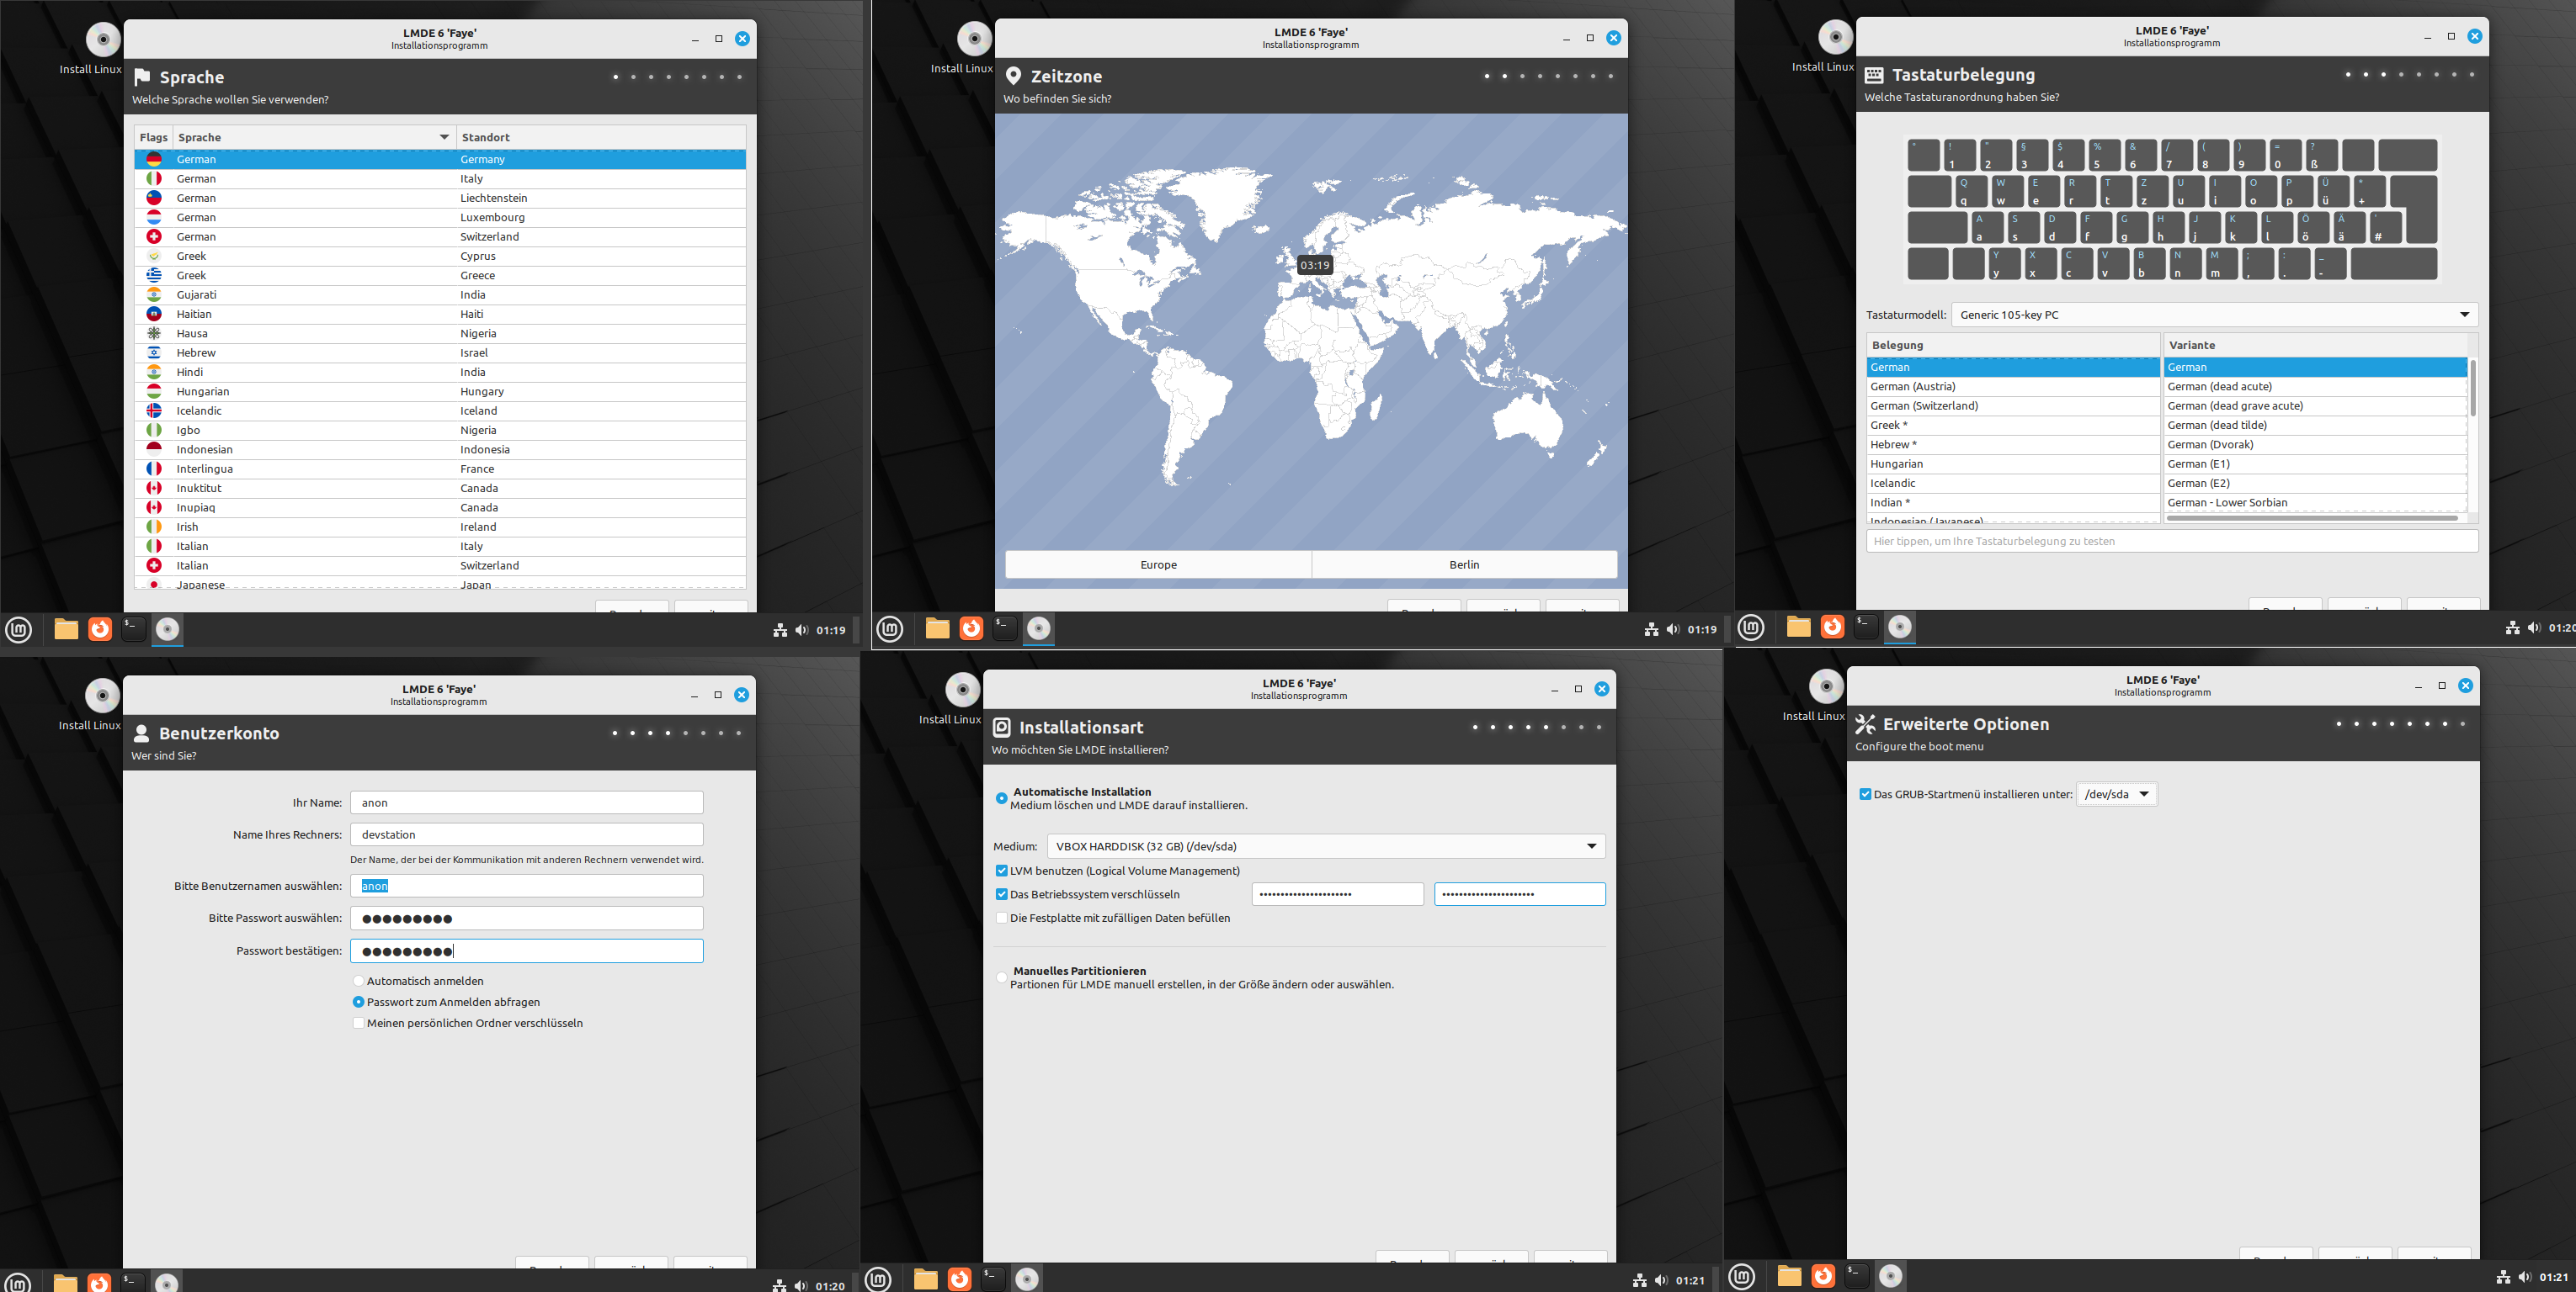Open the Tastaturmodell Generic 105-key PC dropdown

click(2214, 315)
